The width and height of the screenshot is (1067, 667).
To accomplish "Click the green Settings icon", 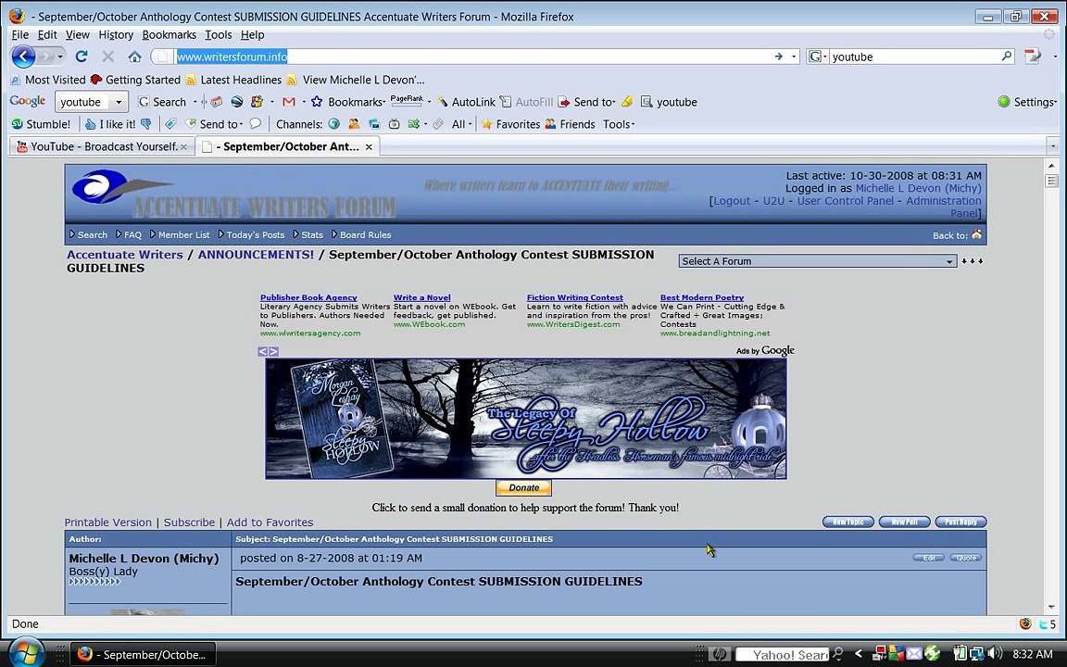I will pyautogui.click(x=1004, y=102).
